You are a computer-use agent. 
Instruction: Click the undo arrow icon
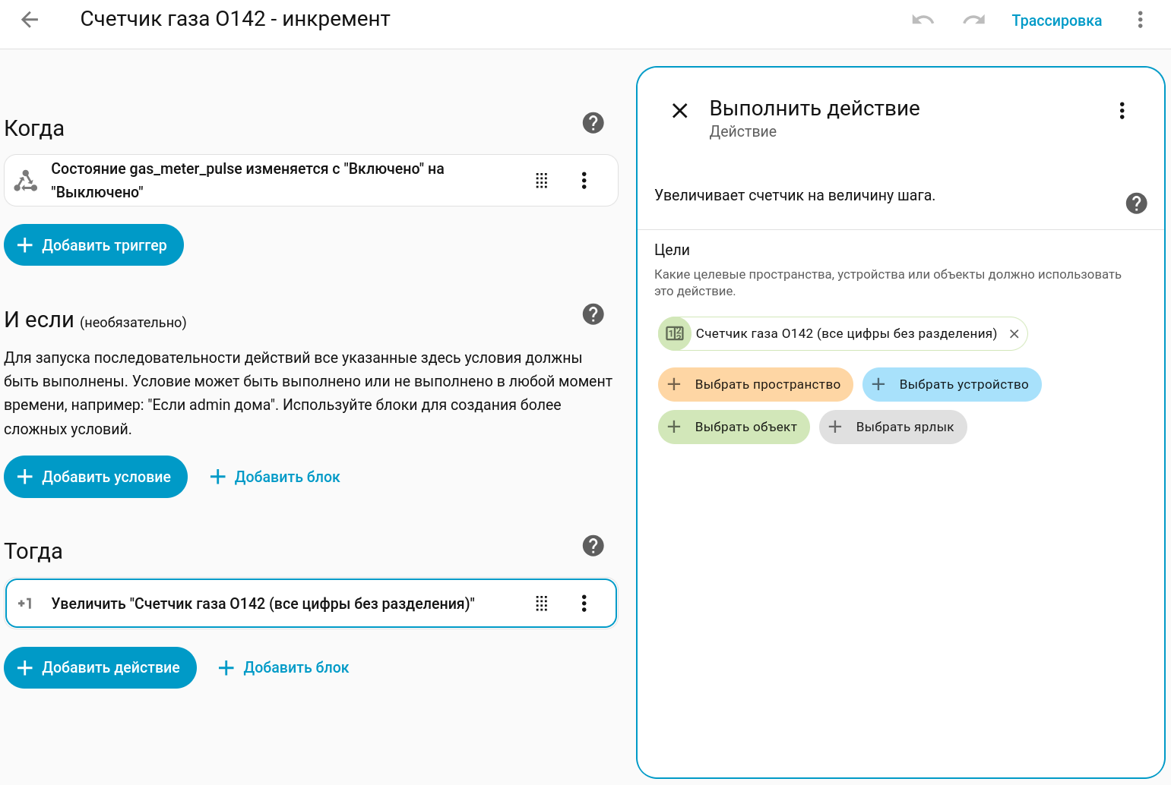point(923,20)
